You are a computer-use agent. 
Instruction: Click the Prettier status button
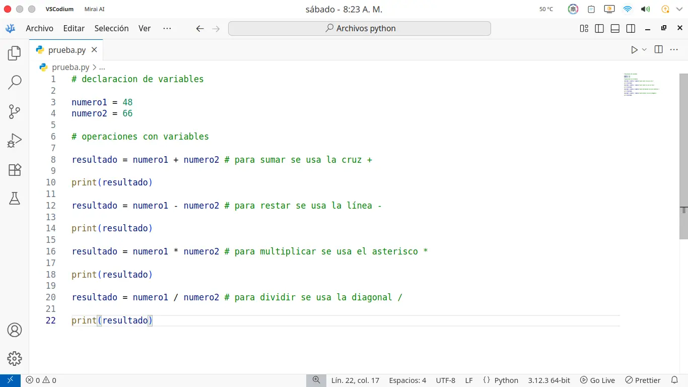(x=643, y=380)
